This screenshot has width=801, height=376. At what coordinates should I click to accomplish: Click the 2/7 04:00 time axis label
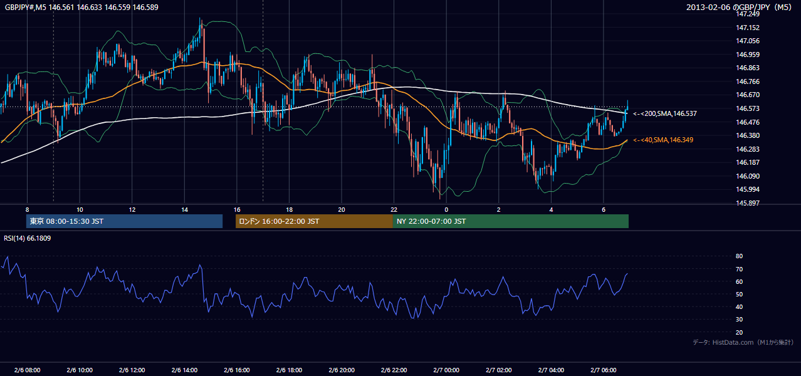point(551,370)
